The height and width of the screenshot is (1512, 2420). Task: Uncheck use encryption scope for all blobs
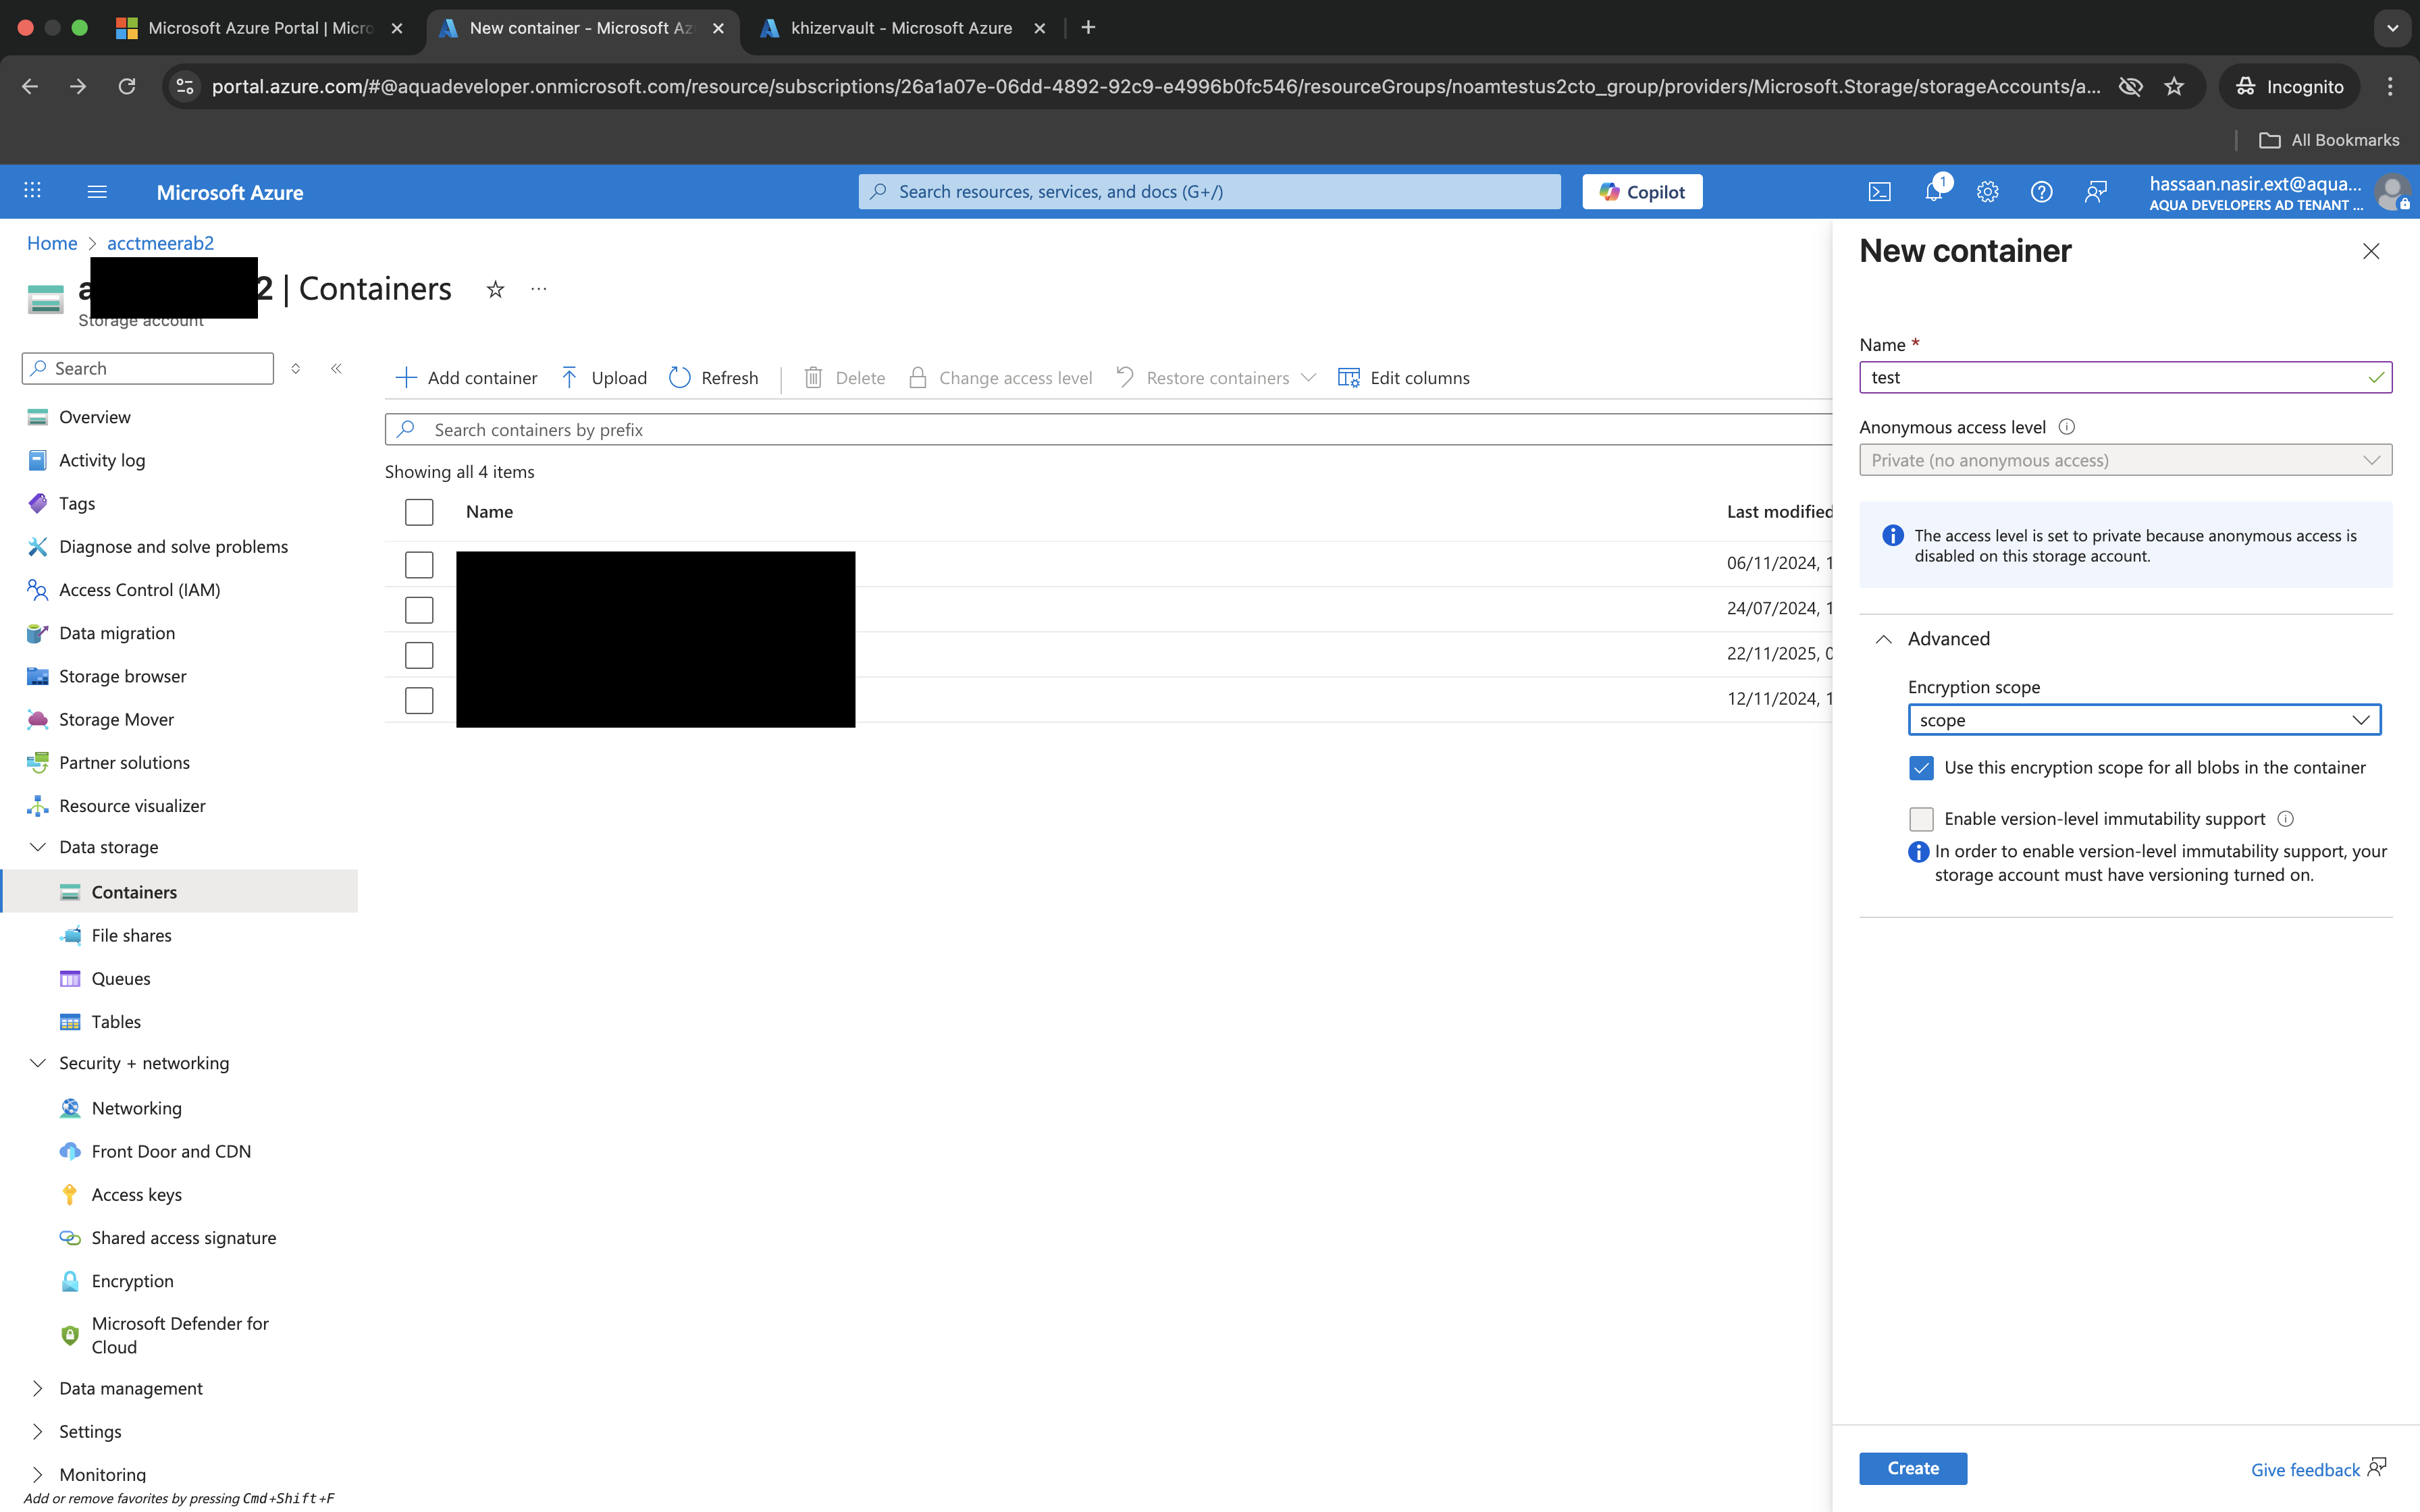(x=1921, y=768)
